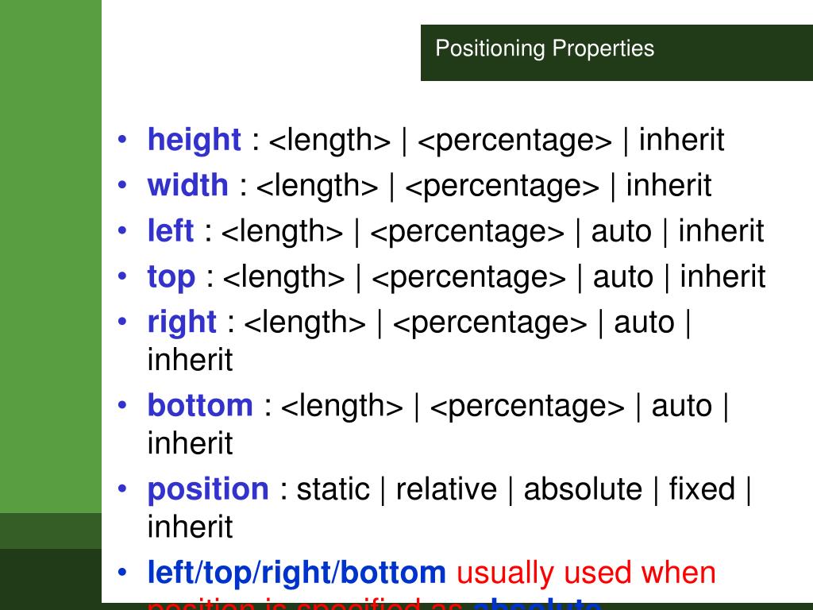This screenshot has width=813, height=610.
Task: Click the bold 'left' property word
Action: click(170, 231)
